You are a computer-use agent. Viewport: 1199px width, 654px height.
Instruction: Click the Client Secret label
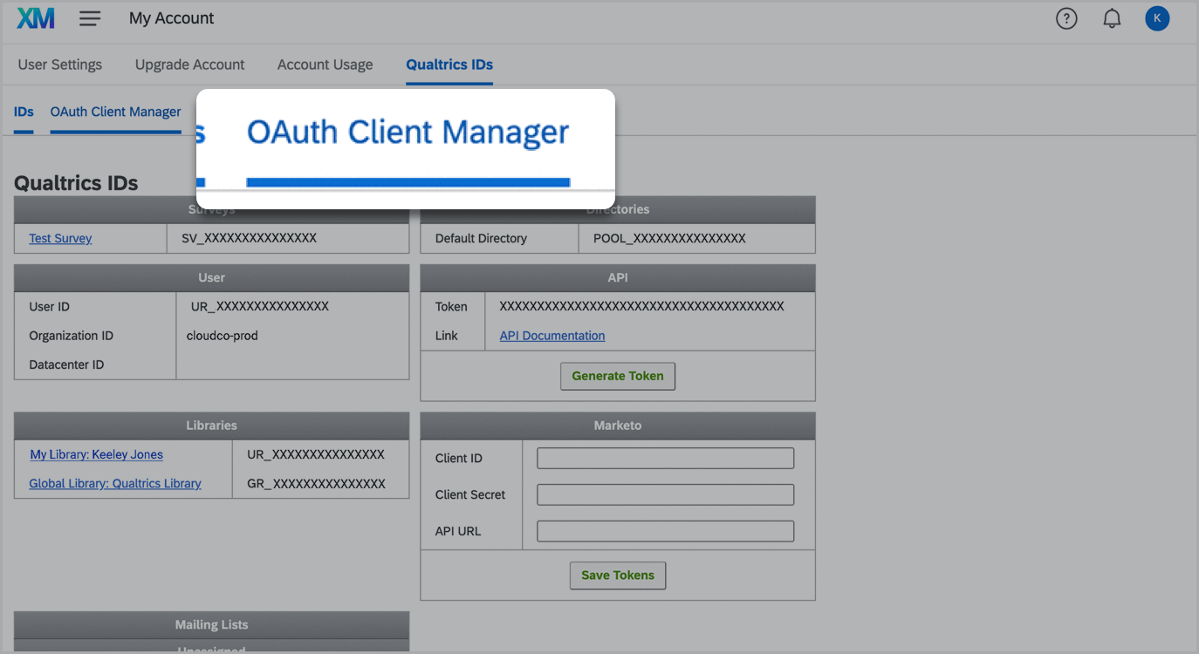(x=470, y=494)
